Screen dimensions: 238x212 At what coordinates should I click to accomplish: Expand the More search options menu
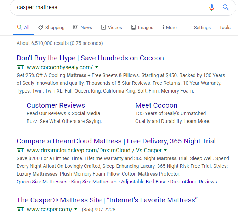169,28
